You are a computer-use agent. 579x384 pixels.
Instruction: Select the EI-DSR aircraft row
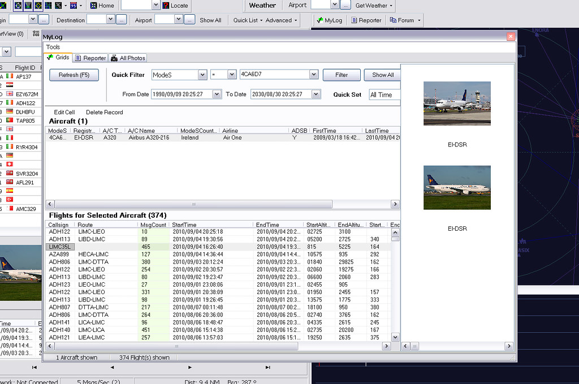[x=223, y=138]
